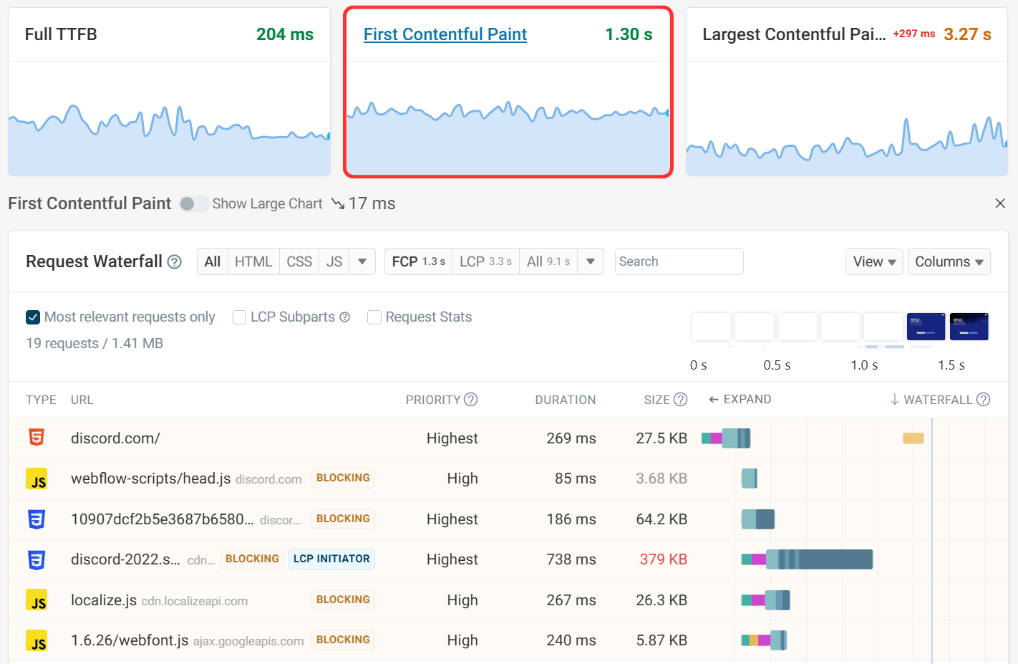Click the Expand waterfall button
The width and height of the screenshot is (1018, 664).
click(x=740, y=400)
